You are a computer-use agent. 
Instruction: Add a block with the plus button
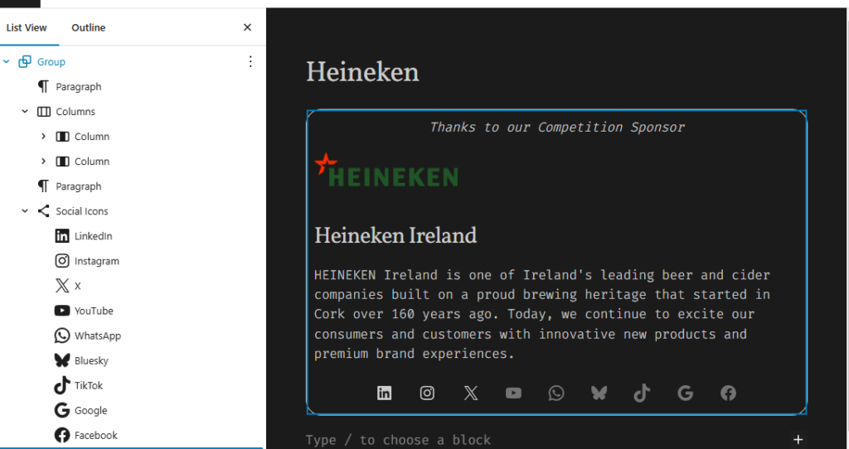click(x=798, y=439)
